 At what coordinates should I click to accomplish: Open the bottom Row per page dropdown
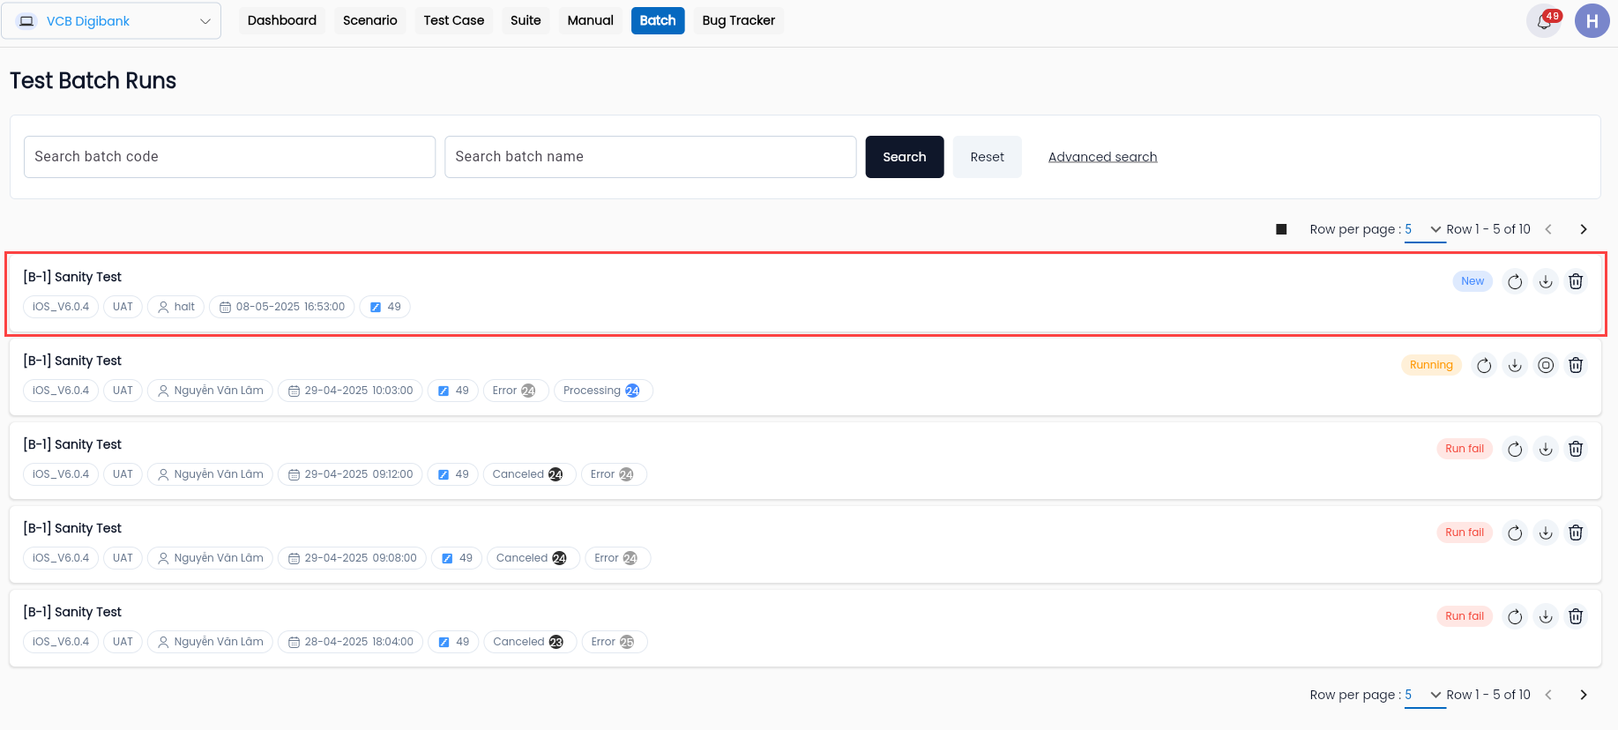pos(1424,695)
